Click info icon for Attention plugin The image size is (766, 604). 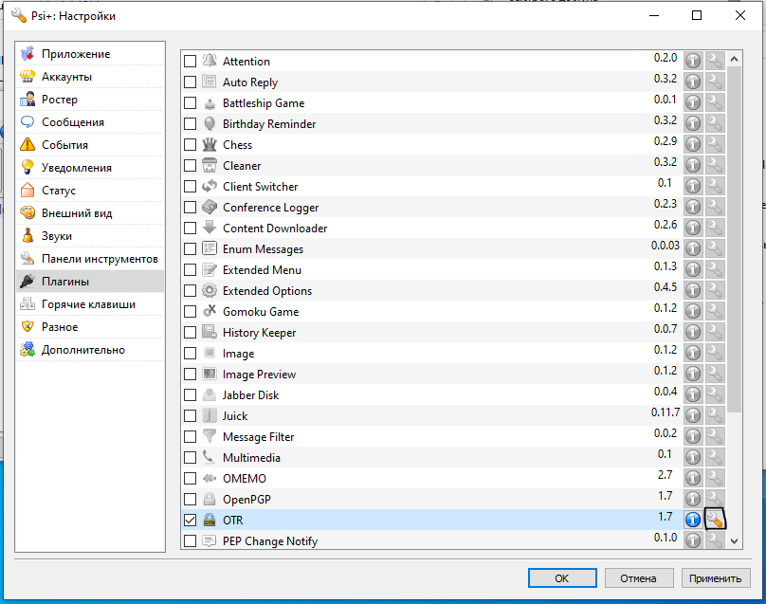point(693,61)
